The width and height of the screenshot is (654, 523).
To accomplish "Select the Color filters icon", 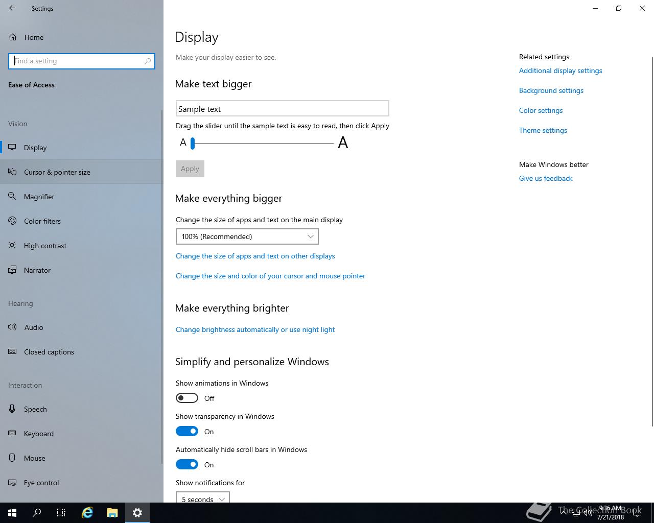I will click(12, 221).
